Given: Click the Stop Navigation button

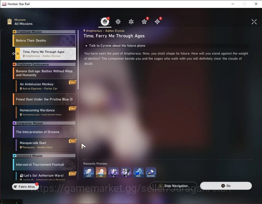Looking at the screenshot, I should click(x=173, y=186).
